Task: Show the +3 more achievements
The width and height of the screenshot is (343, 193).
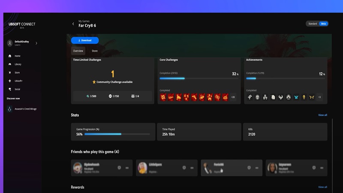Action: click(319, 97)
